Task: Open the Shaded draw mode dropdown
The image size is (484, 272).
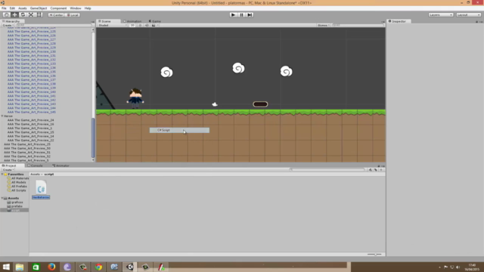Action: (x=113, y=25)
